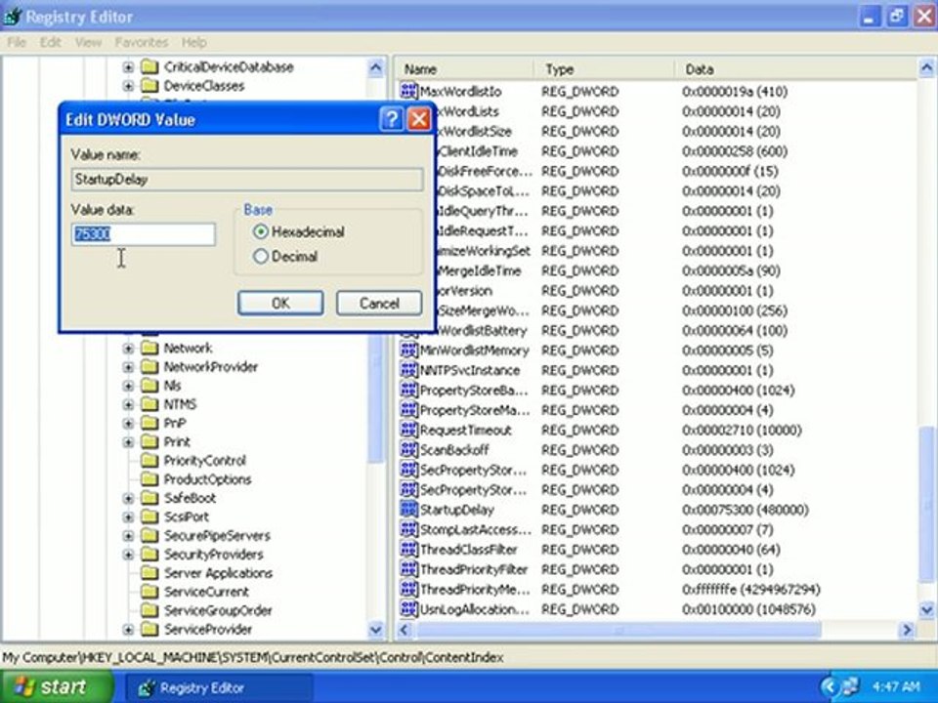This screenshot has width=938, height=703.
Task: Click the values list scroll right arrow
Action: click(907, 630)
